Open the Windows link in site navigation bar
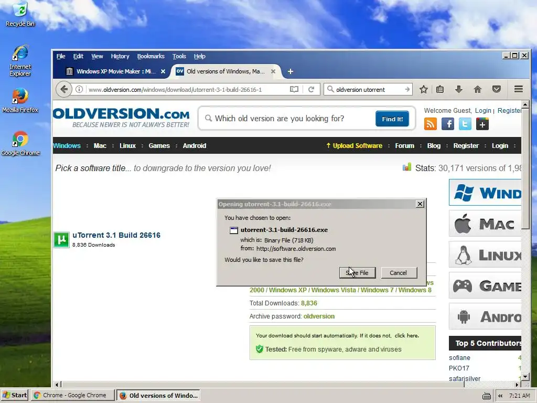 point(67,146)
